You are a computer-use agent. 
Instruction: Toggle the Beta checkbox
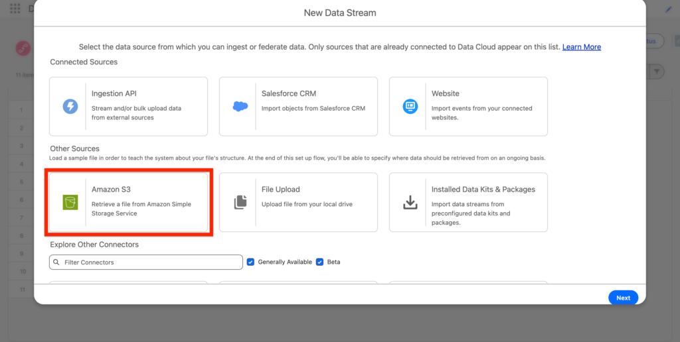(320, 262)
